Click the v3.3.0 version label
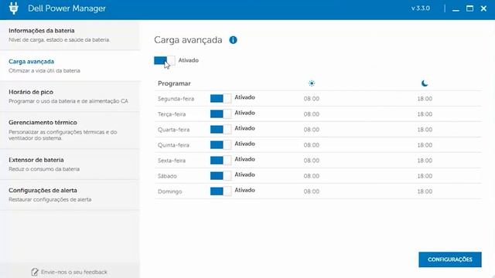The image size is (495, 278). coord(421,8)
